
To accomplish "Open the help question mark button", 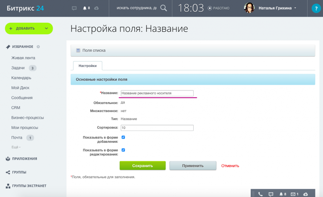I will point(316,9).
